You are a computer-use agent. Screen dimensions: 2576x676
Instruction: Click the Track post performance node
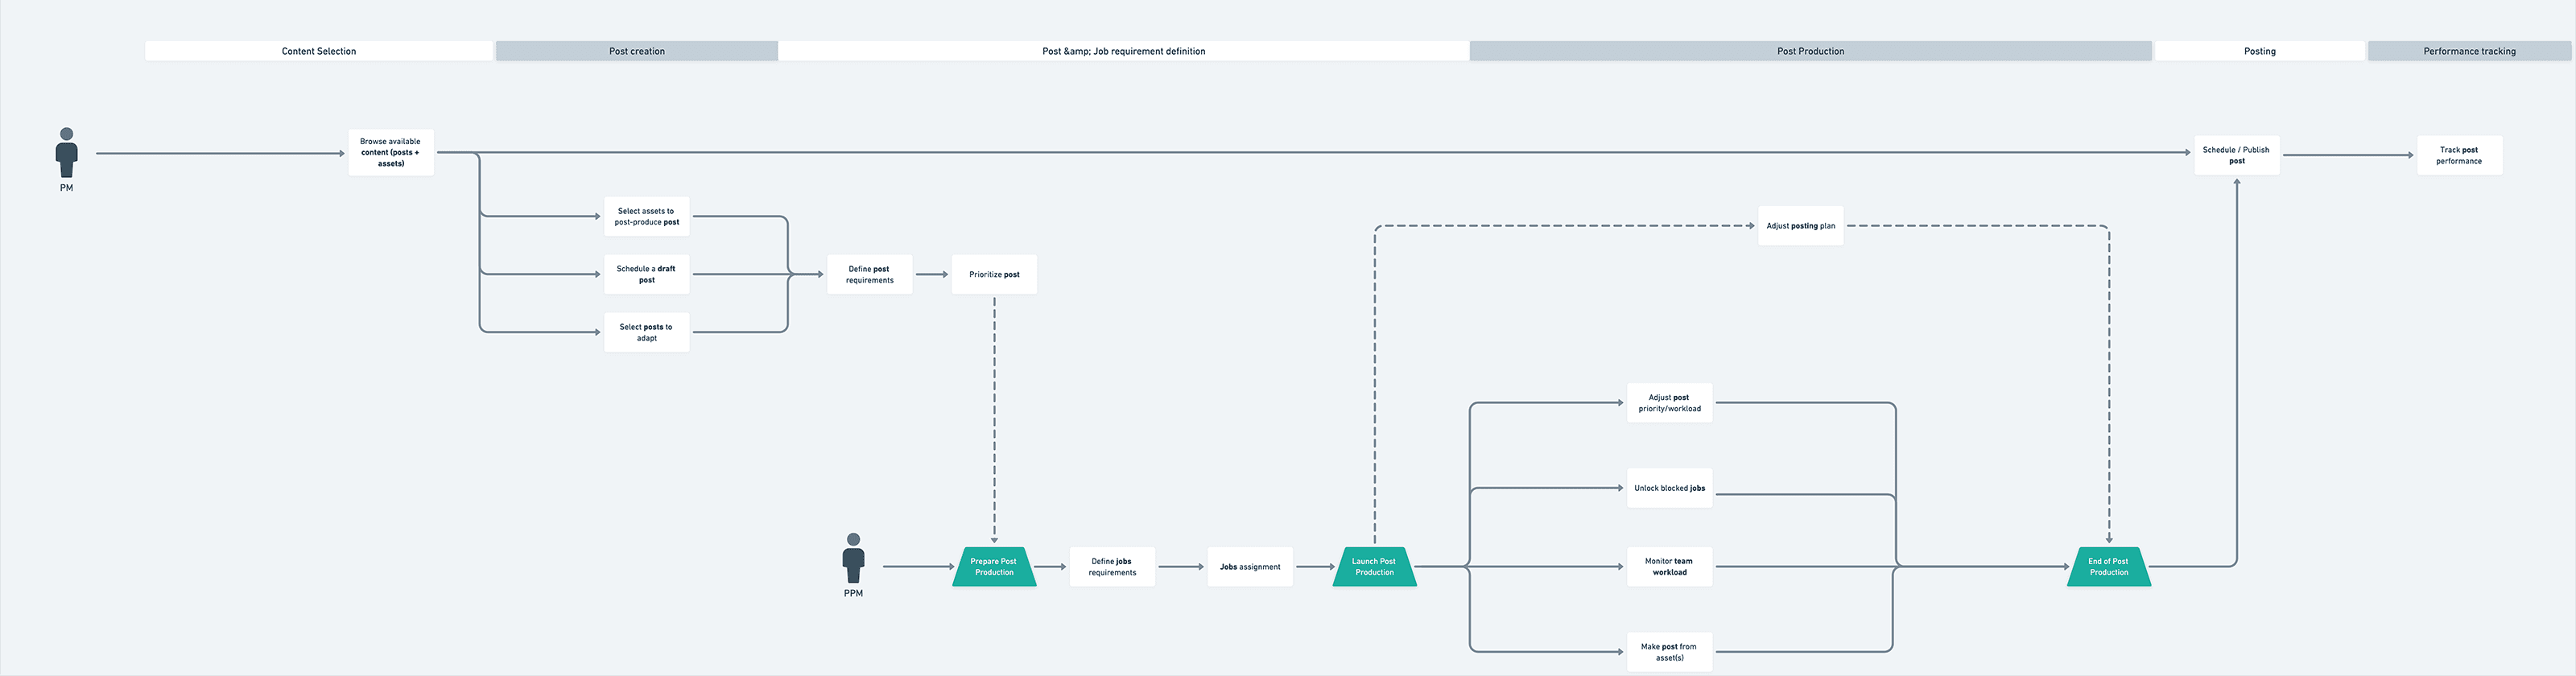point(2460,155)
